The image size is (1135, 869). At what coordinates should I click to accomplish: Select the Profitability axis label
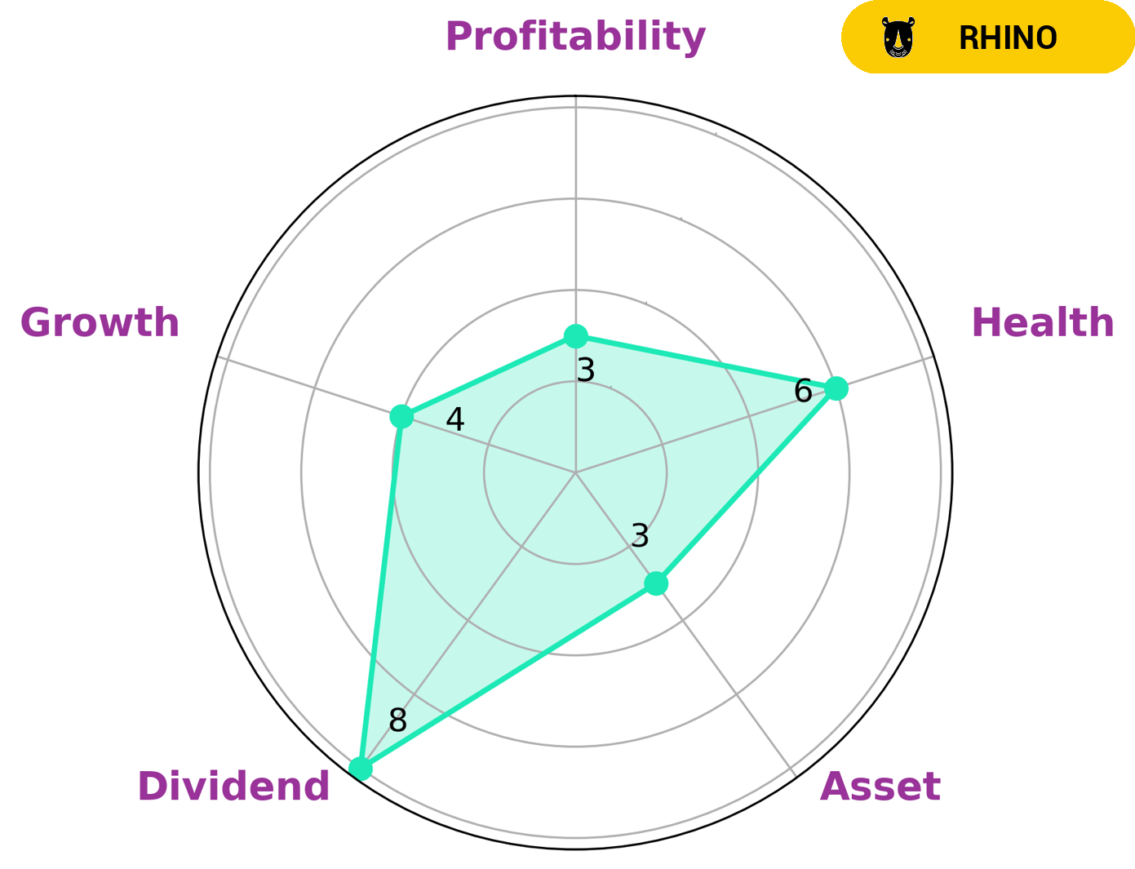click(x=575, y=36)
